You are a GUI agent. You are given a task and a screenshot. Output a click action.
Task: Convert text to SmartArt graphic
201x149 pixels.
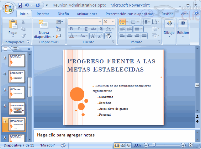[x=156, y=36]
